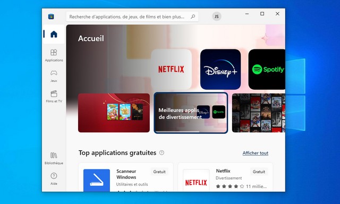Maximize the Microsoft Store window
Screen dimensions: 340x204
coord(262,14)
